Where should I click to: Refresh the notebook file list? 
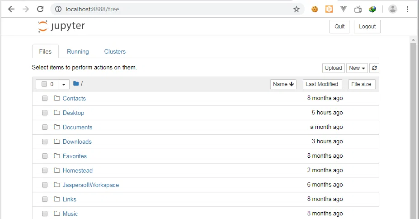[x=374, y=68]
